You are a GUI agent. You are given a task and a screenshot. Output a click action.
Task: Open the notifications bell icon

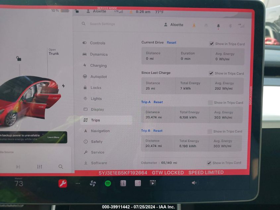[218, 26]
